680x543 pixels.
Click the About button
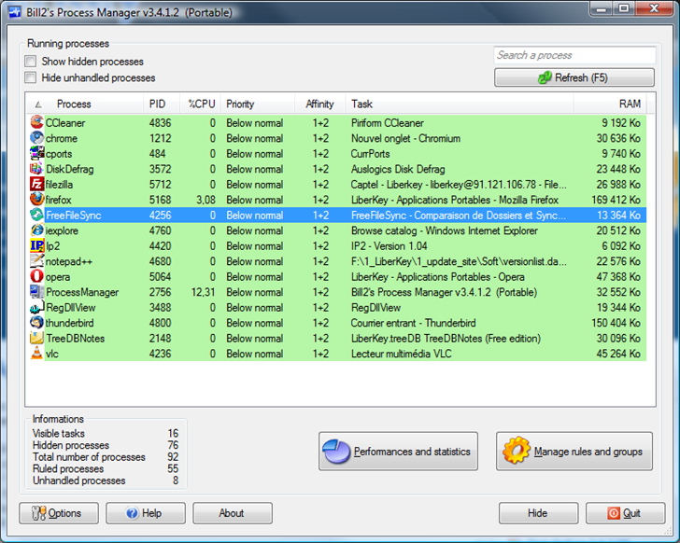click(x=233, y=513)
